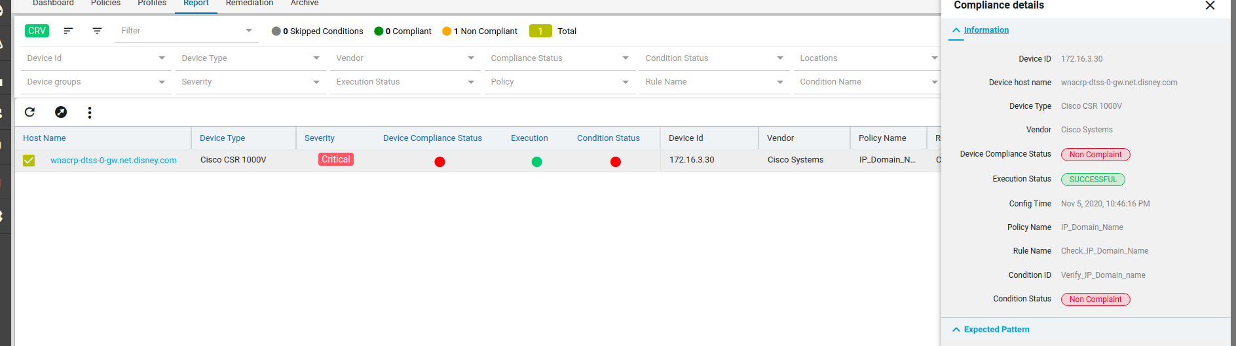
Task: Click the Critical severity badge
Action: 336,159
